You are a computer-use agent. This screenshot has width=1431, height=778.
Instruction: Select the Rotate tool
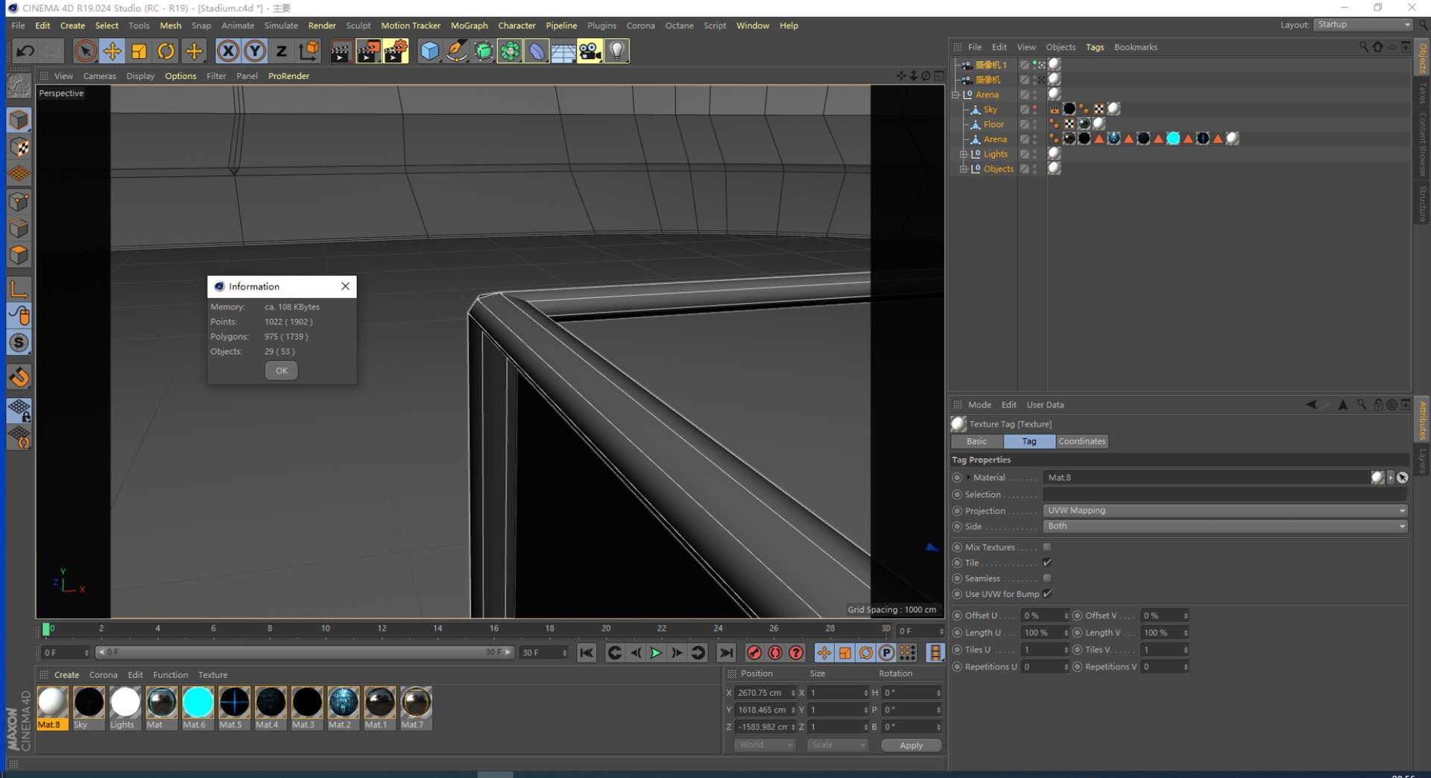pyautogui.click(x=166, y=51)
